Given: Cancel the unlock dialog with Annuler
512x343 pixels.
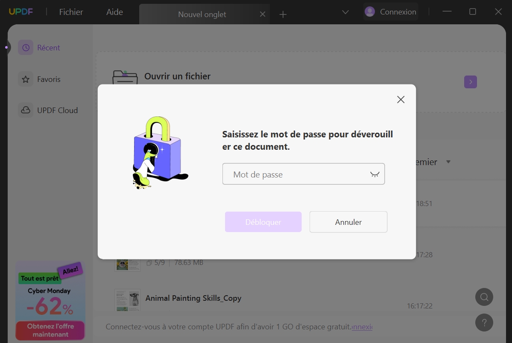Looking at the screenshot, I should click(348, 222).
